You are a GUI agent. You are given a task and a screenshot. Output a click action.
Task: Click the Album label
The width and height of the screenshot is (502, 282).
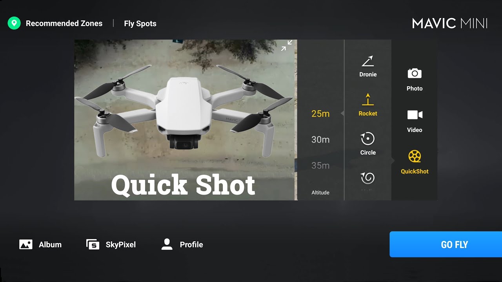tap(50, 244)
